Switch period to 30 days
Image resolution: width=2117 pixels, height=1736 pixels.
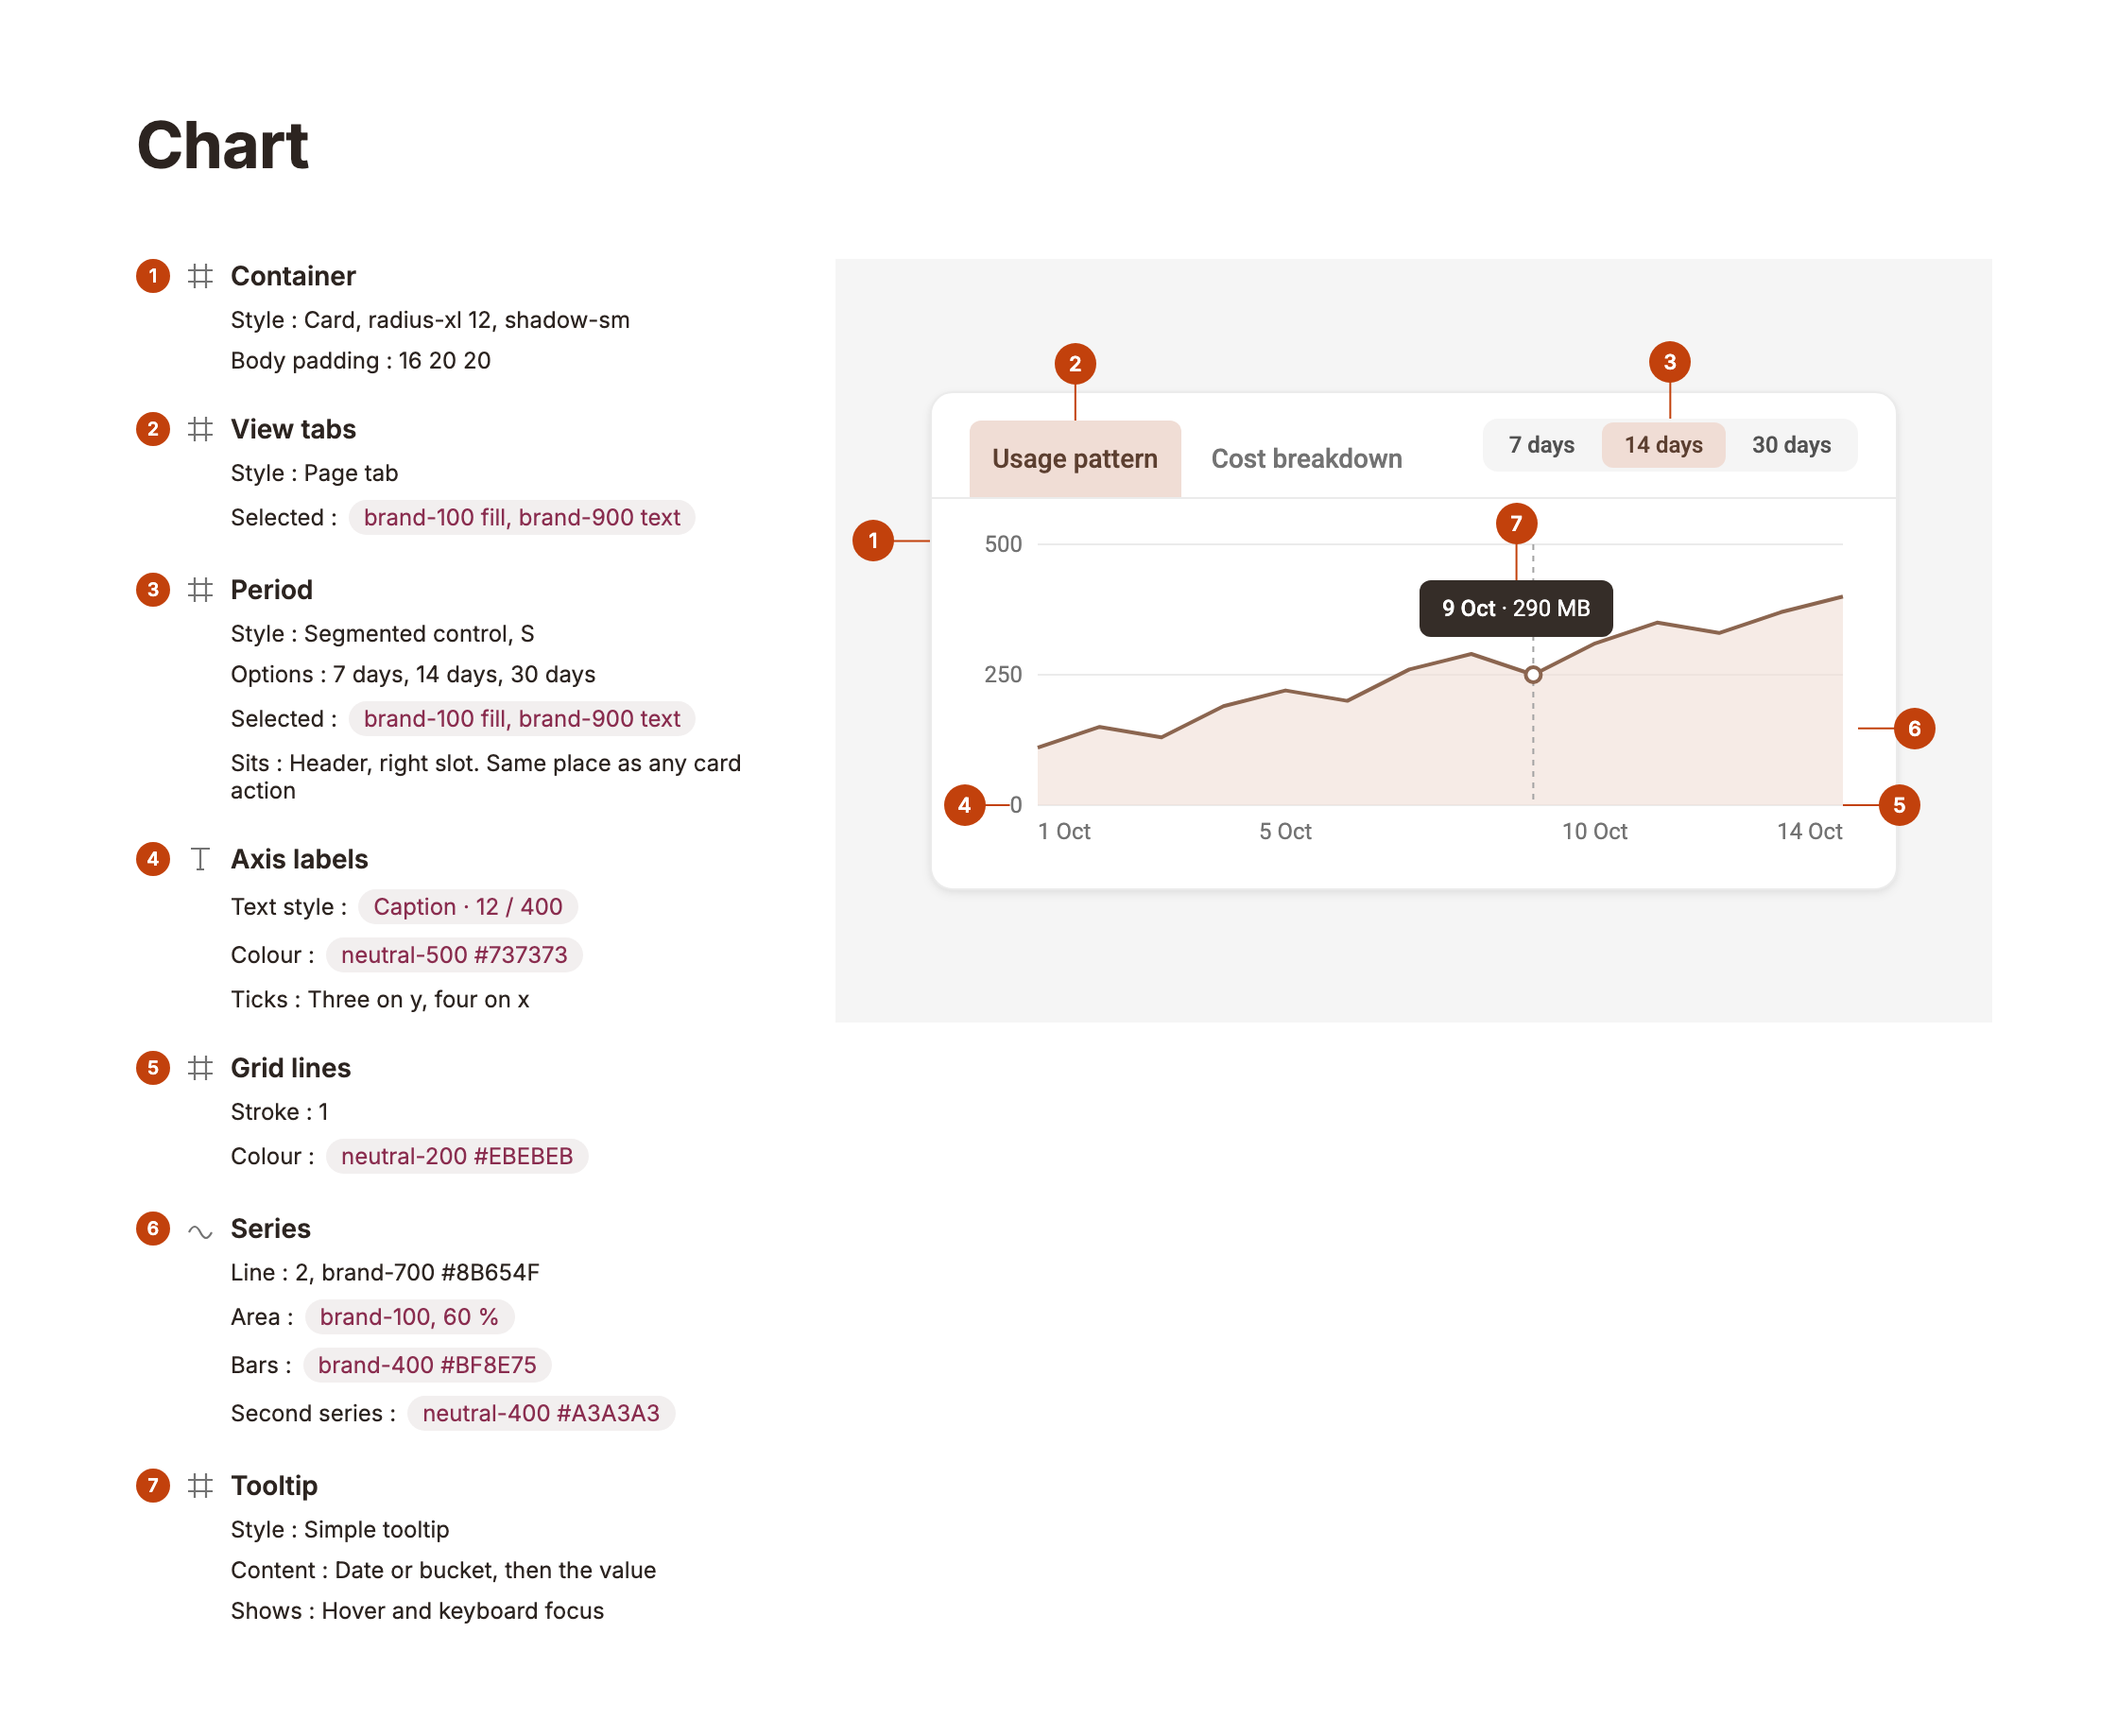[1790, 444]
